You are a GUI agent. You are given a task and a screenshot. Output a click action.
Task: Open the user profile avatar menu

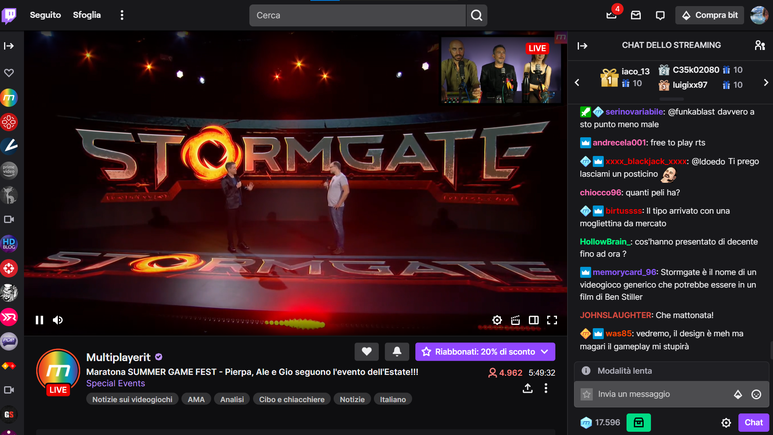pos(759,15)
